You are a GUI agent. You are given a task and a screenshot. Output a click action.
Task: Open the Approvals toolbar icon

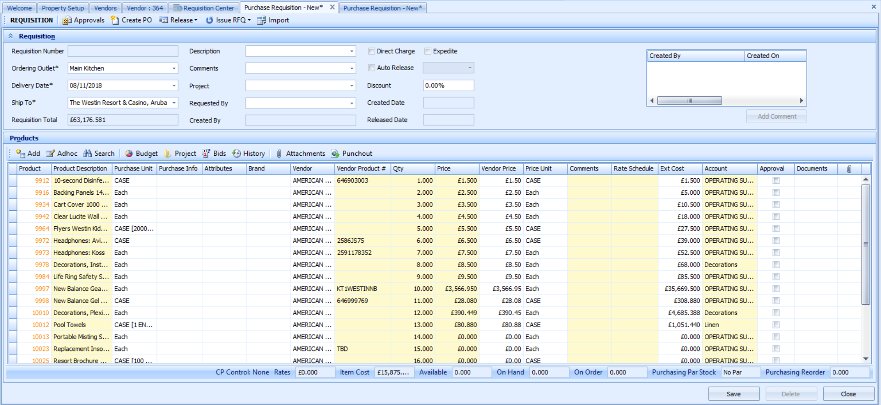67,20
